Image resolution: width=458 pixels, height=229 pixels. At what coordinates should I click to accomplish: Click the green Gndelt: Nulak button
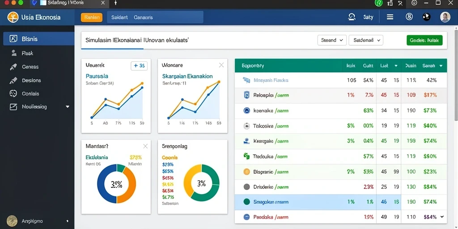tap(424, 40)
